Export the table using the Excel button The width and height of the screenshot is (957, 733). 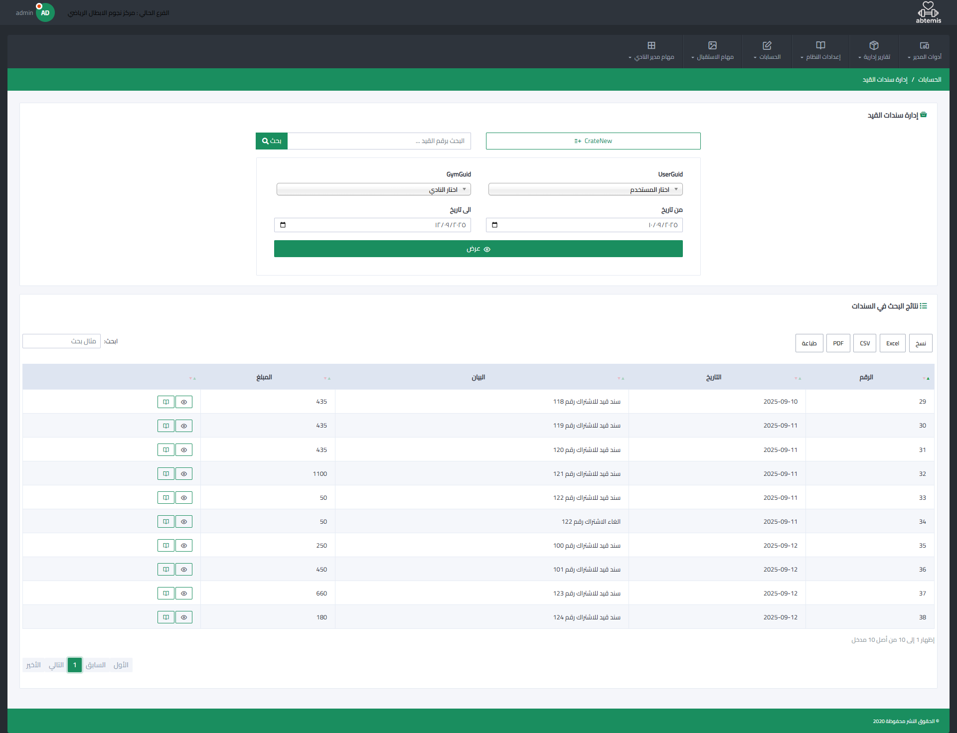(x=892, y=343)
